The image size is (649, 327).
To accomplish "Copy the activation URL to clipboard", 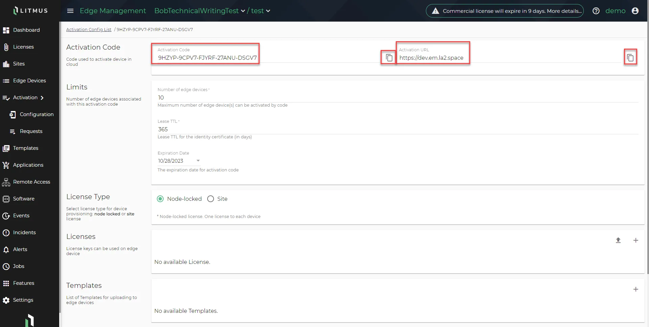I will coord(630,58).
